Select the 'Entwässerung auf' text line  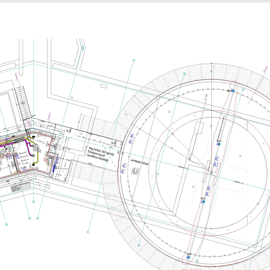[x=96, y=154]
